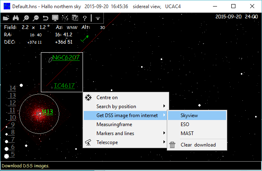Choose Measuringframe menu entry
This screenshot has height=171, width=262.
[126, 124]
